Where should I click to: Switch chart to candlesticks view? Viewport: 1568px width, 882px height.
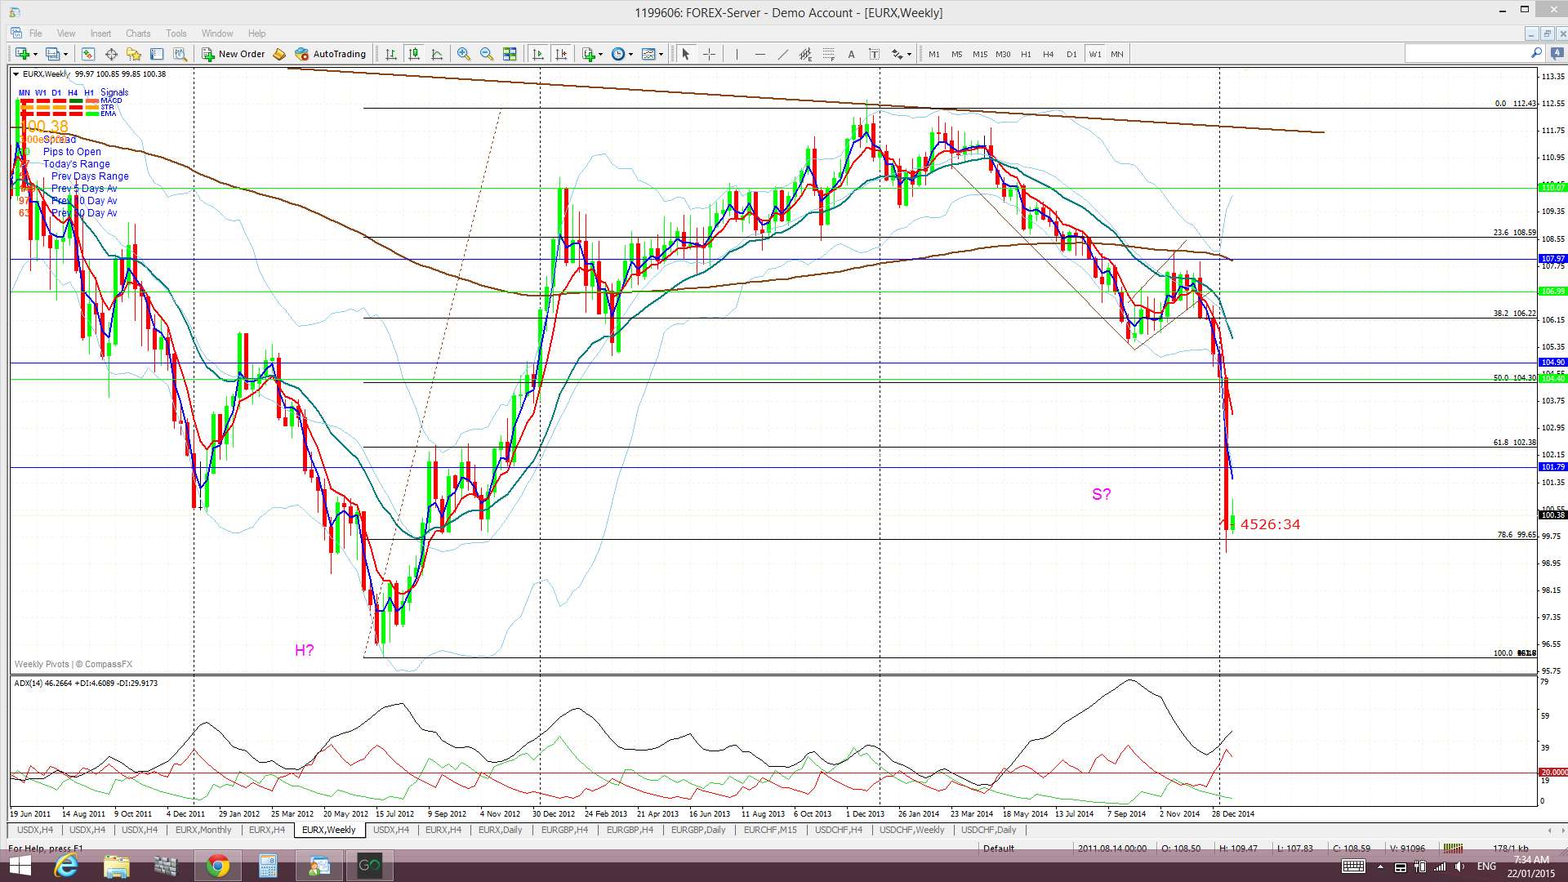coord(414,54)
